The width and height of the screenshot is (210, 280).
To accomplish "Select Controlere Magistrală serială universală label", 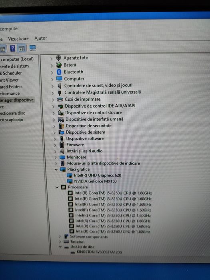I will click(102, 92).
